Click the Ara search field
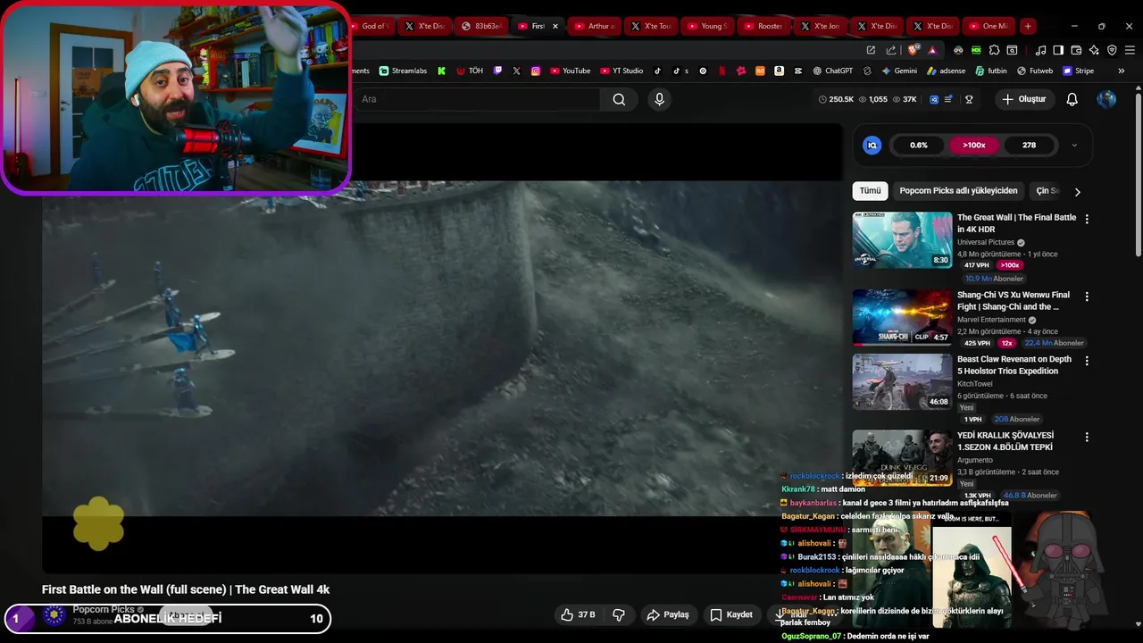Screen dimensions: 1143x643 click(478, 99)
